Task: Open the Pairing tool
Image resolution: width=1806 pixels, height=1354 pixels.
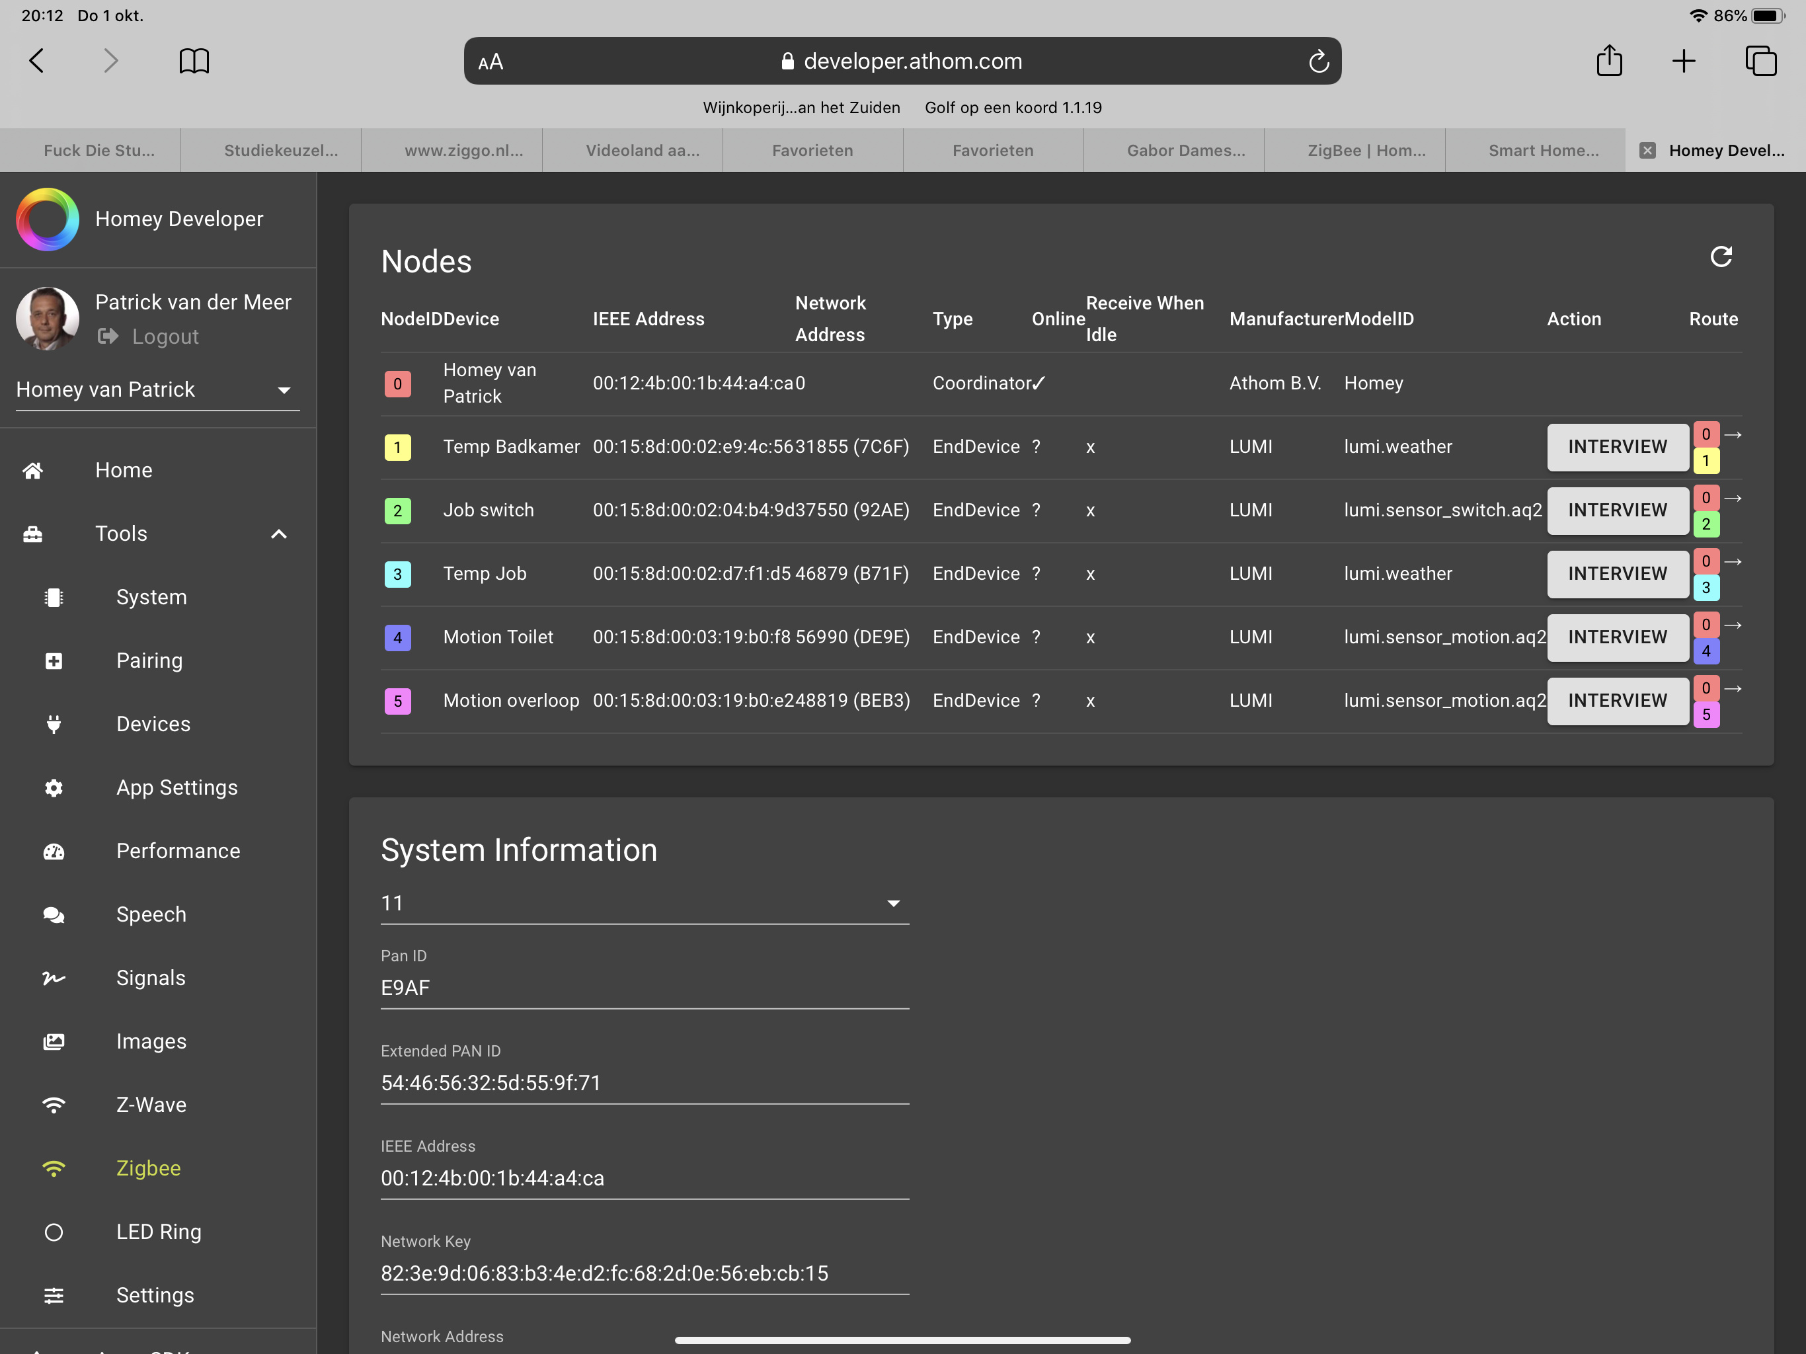Action: pyautogui.click(x=149, y=660)
